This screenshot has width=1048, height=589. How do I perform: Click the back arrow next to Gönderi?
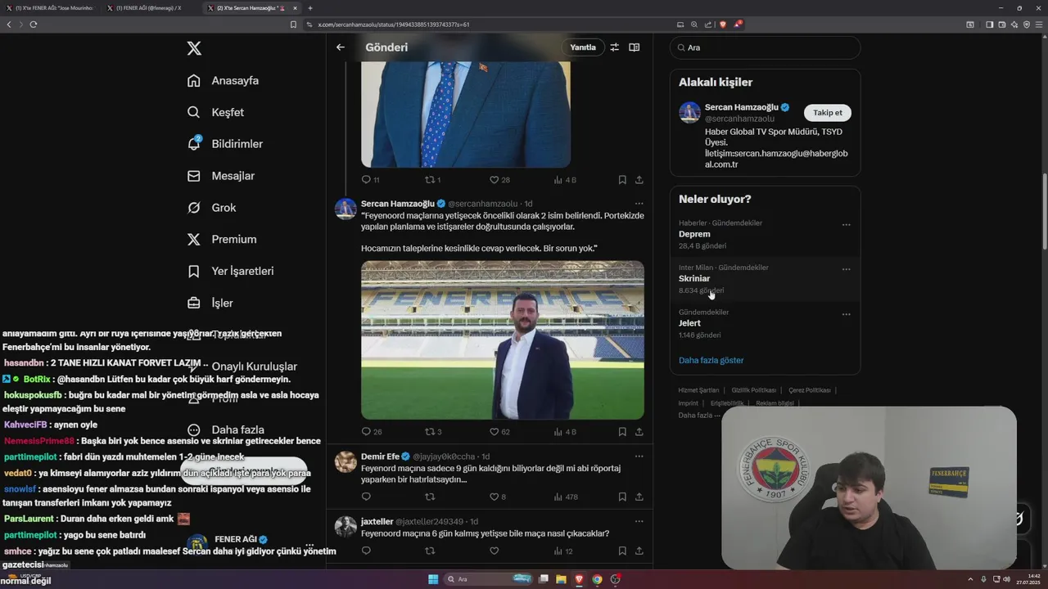pyautogui.click(x=341, y=47)
